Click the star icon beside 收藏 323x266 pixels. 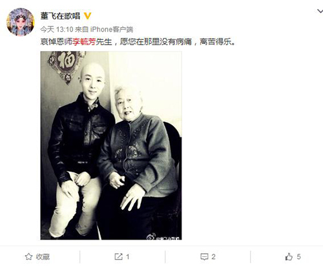click(28, 256)
